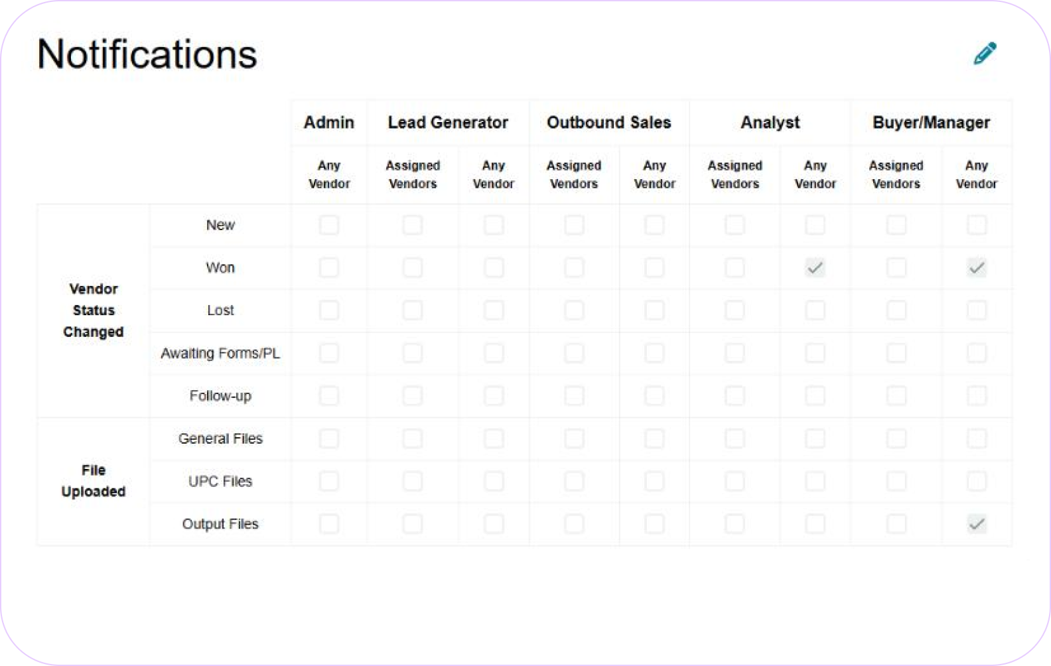This screenshot has height=666, width=1051.
Task: Check Follow-up for Outbound Sales Any Vendor
Action: (x=654, y=396)
